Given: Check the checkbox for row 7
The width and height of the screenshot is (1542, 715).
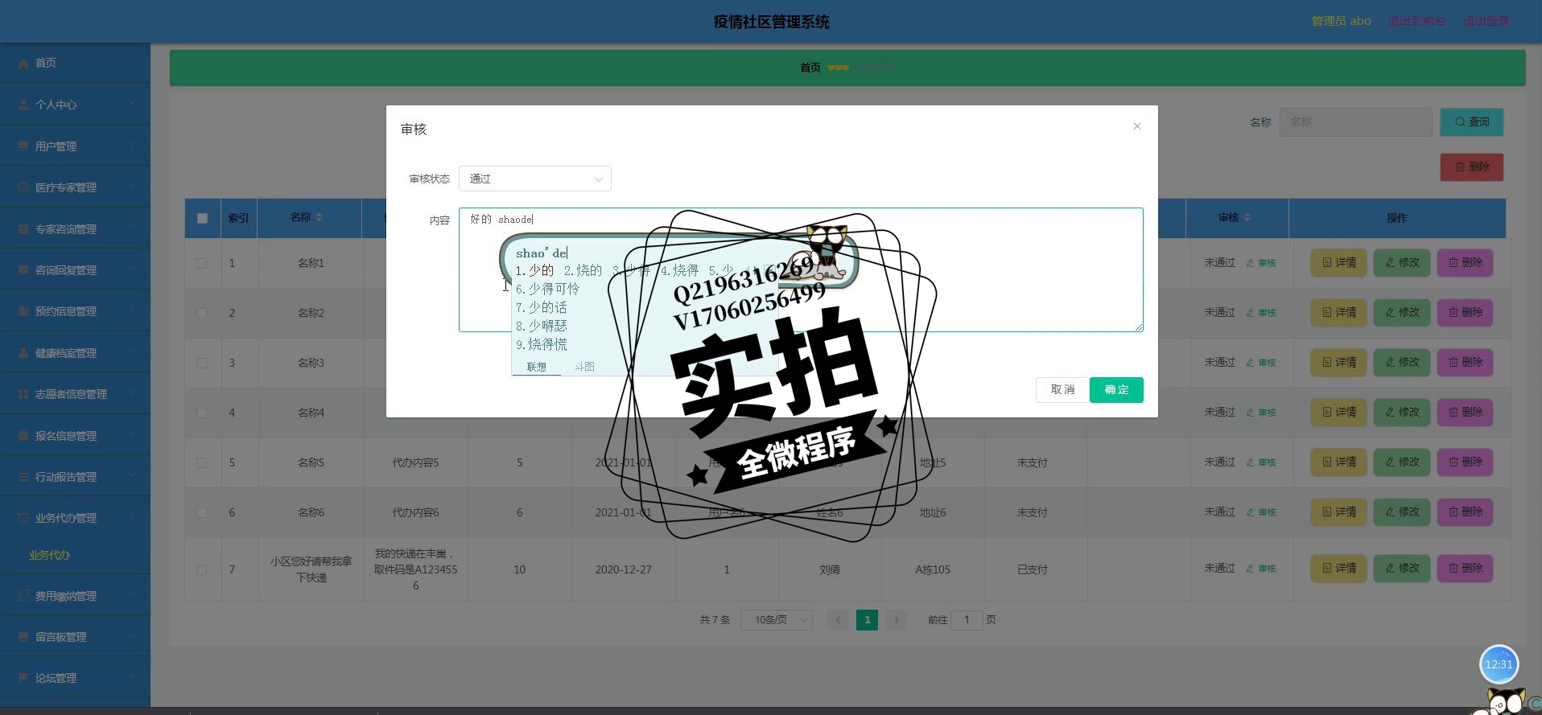Looking at the screenshot, I should coord(202,569).
